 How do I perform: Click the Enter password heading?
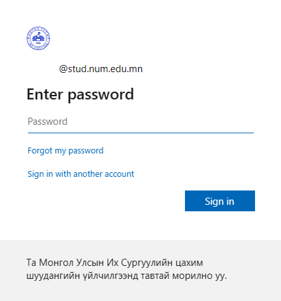[x=80, y=94]
